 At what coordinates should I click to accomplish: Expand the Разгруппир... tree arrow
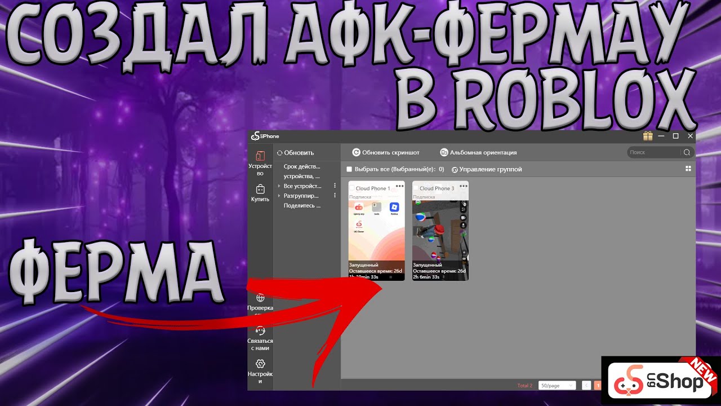click(x=279, y=196)
